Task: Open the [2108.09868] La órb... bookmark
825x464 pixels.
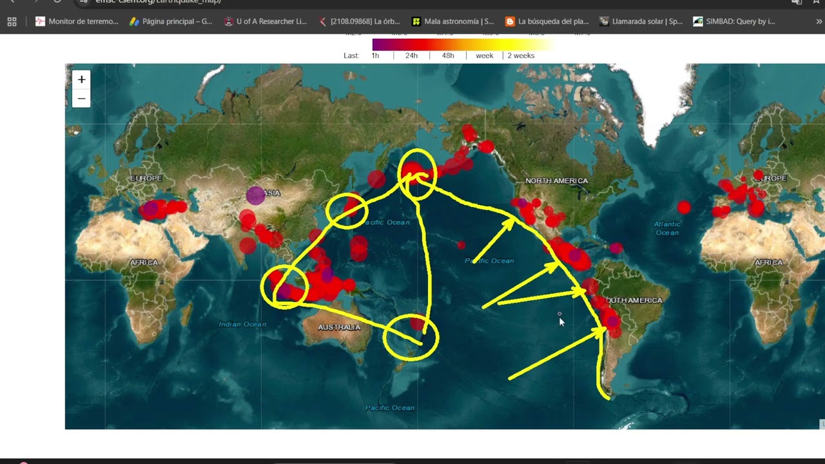Action: tap(359, 21)
